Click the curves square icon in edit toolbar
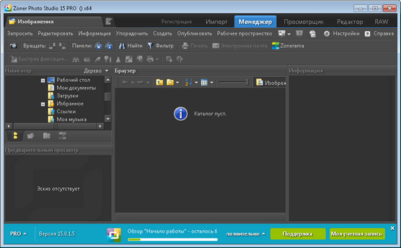Image resolution: width=401 pixels, height=248 pixels. pos(129,59)
